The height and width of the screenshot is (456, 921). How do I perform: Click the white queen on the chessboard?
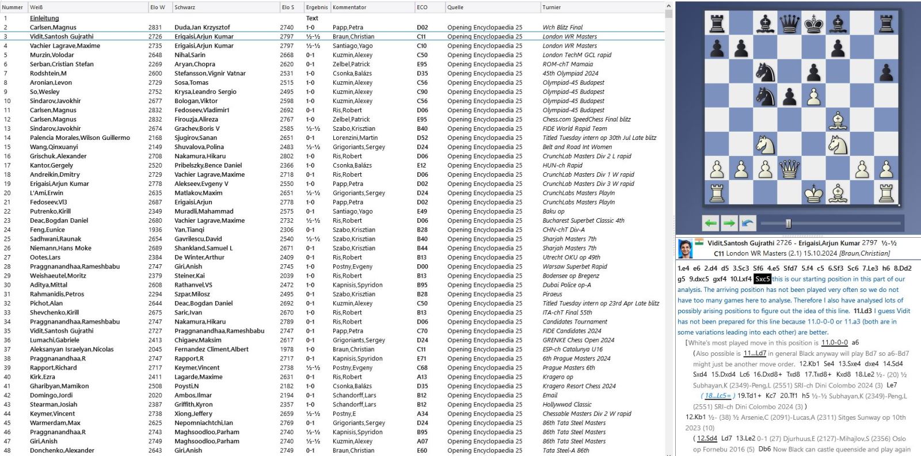click(789, 169)
